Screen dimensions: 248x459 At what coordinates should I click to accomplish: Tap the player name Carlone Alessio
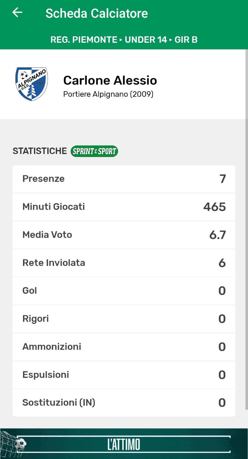click(110, 80)
